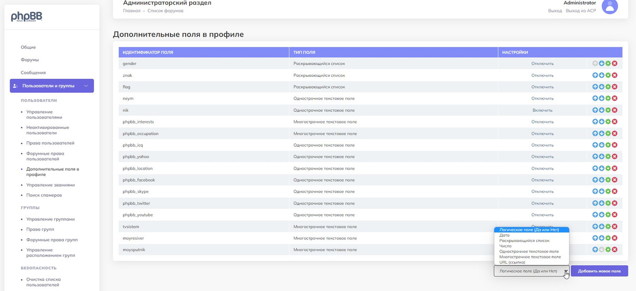
Task: Enable the nik field via Включить
Action: pyautogui.click(x=542, y=110)
